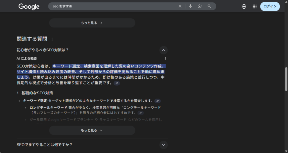Click source link icon after 調査します。

(x=157, y=101)
